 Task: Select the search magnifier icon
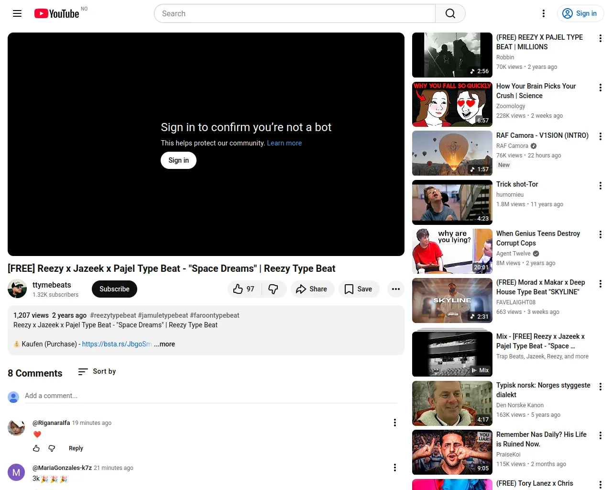449,13
